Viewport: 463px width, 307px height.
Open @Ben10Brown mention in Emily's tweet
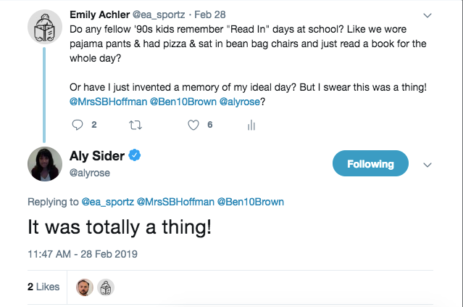183,102
